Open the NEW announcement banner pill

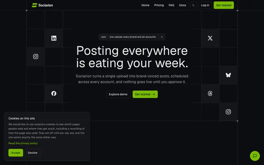pos(132,37)
